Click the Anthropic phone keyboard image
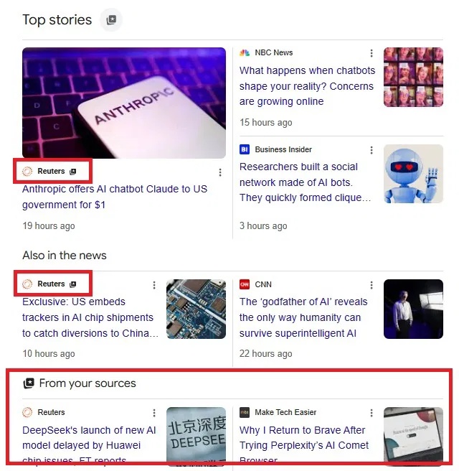Image resolution: width=459 pixels, height=471 pixels. pos(124,103)
